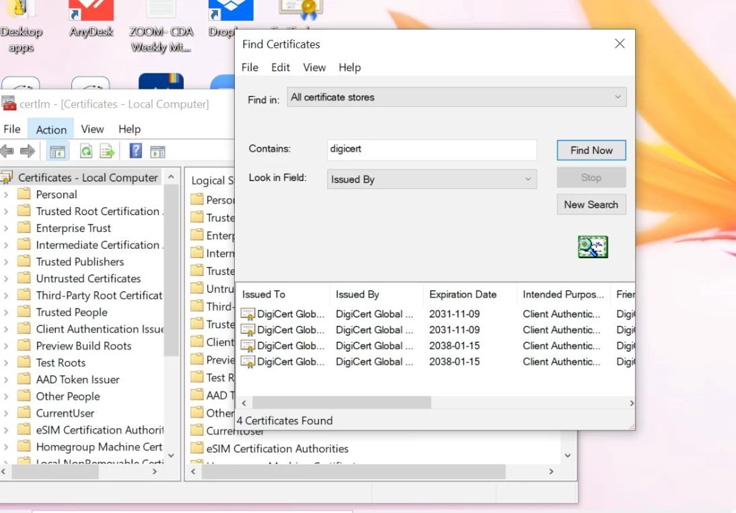Viewport: 736px width, 513px height.
Task: Sort results by Expiration Date column
Action: pos(470,294)
